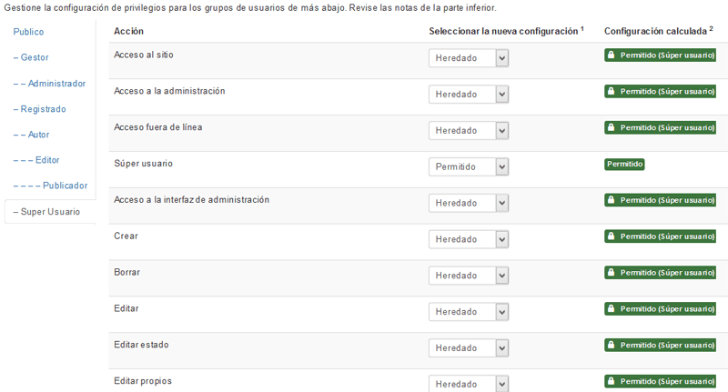This screenshot has height=392, width=728.
Task: Switch to the Publico group tab
Action: (28, 32)
